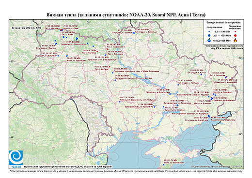Click the blue marker at м. Запоріжжя
252x178 pixels.
[x=177, y=105]
